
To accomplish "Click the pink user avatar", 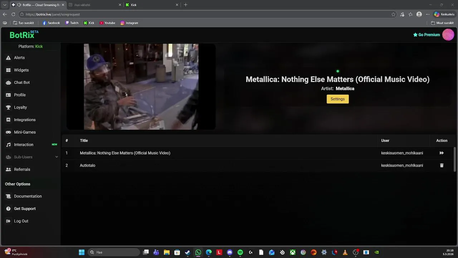I will click(448, 35).
